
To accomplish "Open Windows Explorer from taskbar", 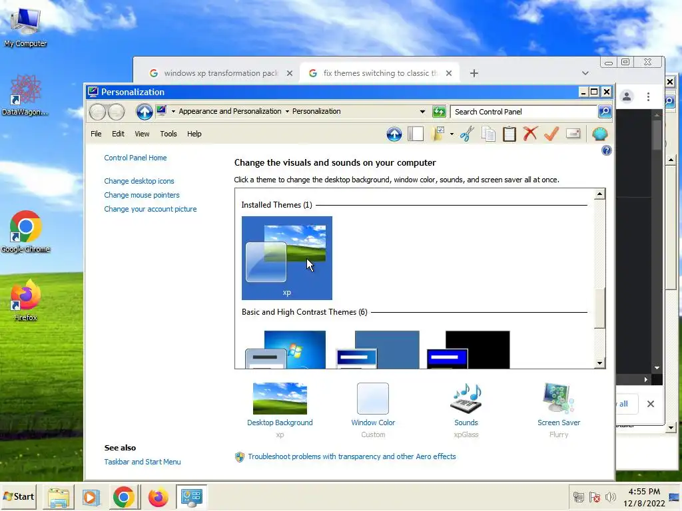I will tap(59, 496).
